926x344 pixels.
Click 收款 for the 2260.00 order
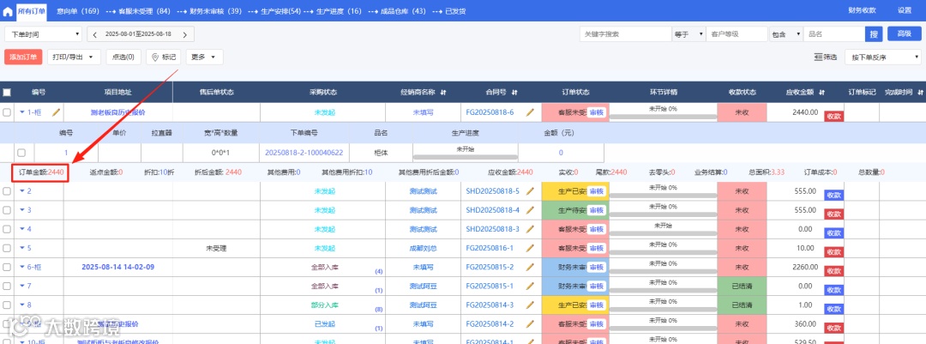pos(834,271)
